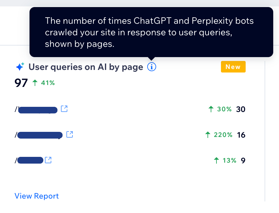The height and width of the screenshot is (213, 279).
Task: Select the up arrow beside the 30% increase
Action: [211, 109]
